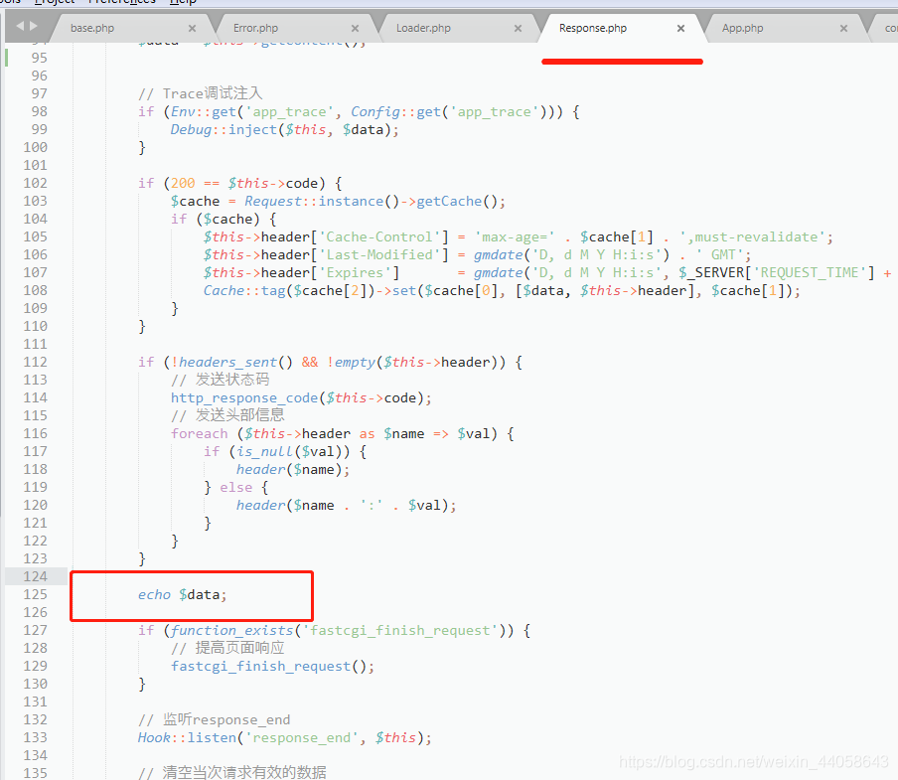Close the base.php tab
Viewport: 898px width, 780px height.
[192, 28]
